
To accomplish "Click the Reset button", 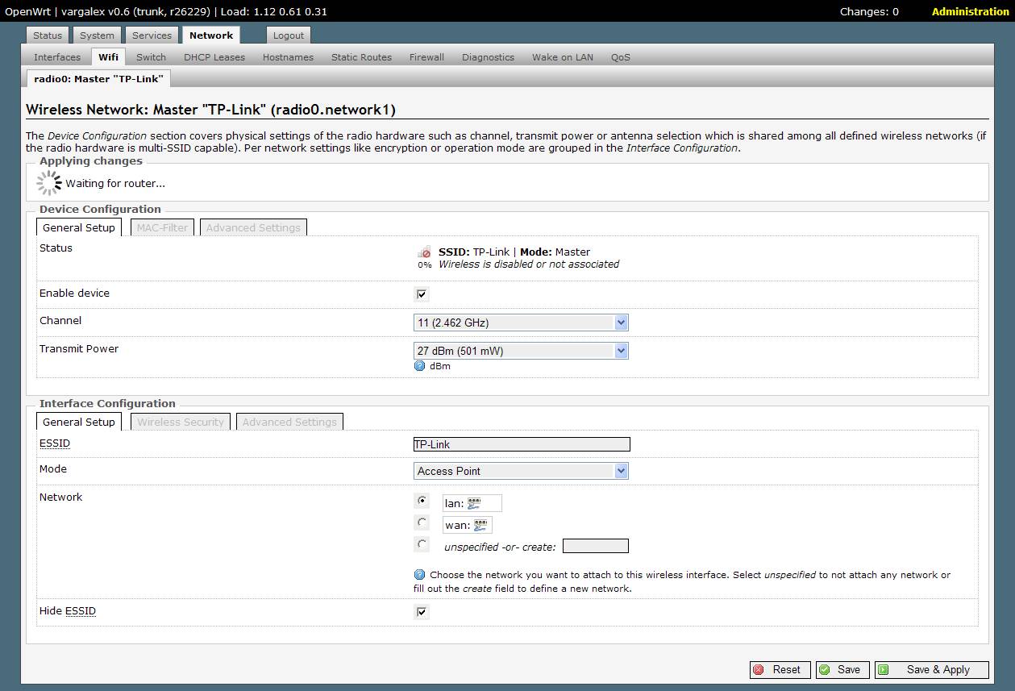I will (780, 669).
